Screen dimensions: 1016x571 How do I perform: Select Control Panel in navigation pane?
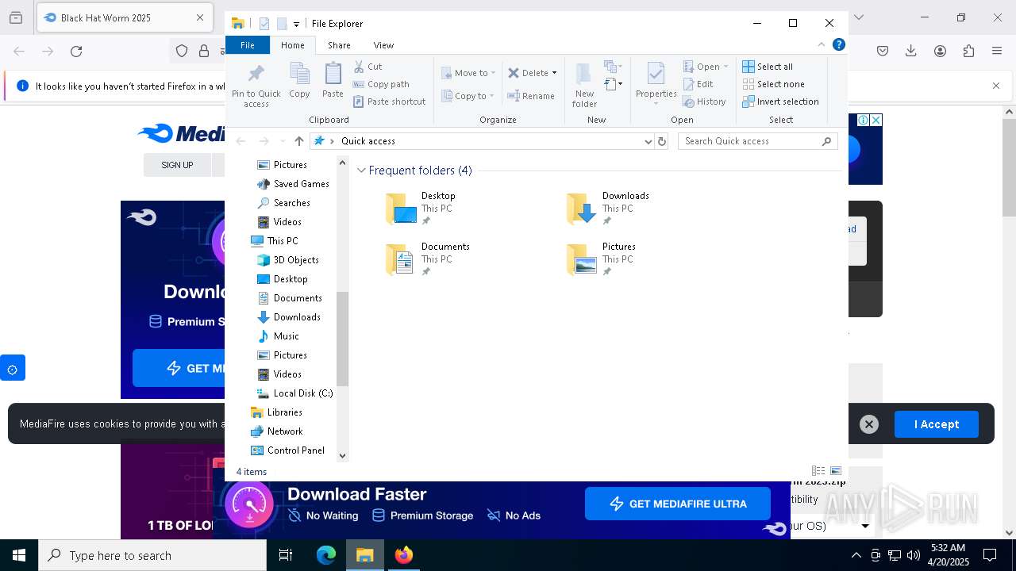pos(287,450)
